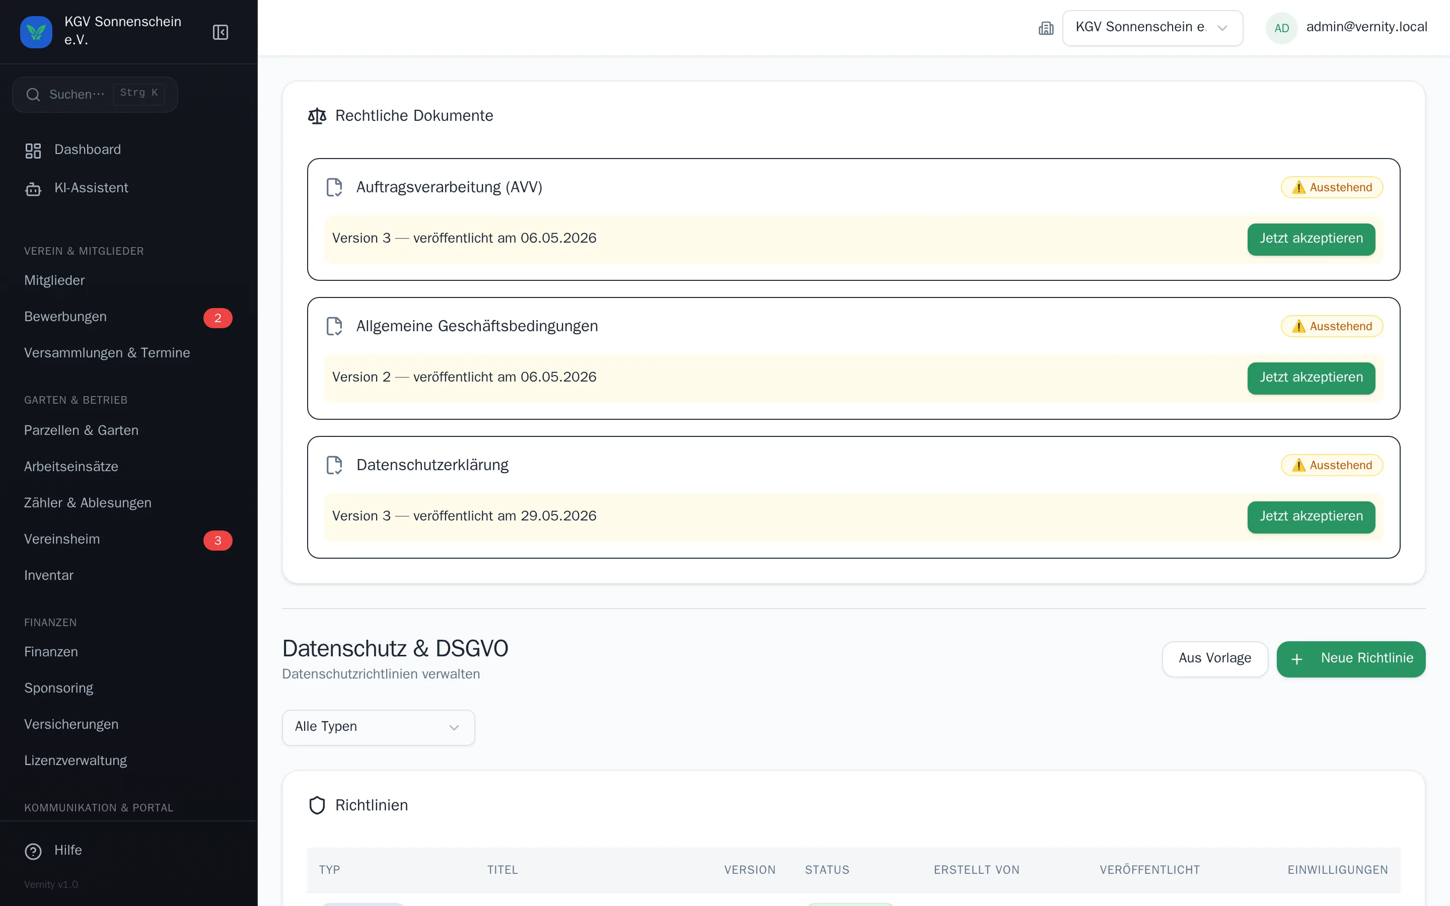
Task: Create a Neue Richtlinie
Action: pyautogui.click(x=1350, y=658)
